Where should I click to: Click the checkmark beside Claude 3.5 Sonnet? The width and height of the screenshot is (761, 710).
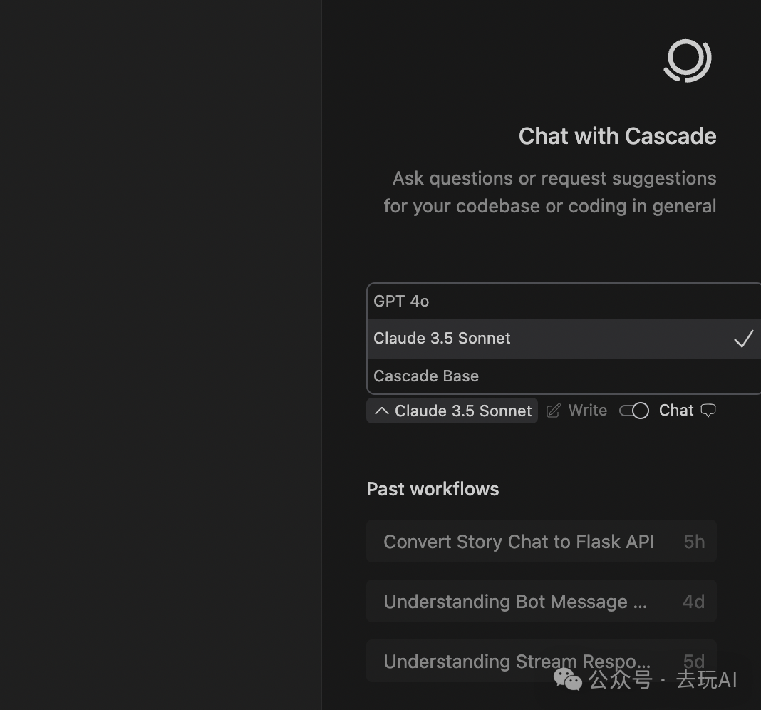click(743, 339)
